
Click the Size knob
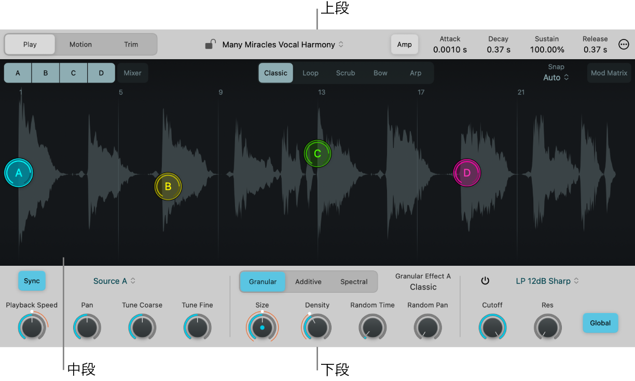click(263, 328)
